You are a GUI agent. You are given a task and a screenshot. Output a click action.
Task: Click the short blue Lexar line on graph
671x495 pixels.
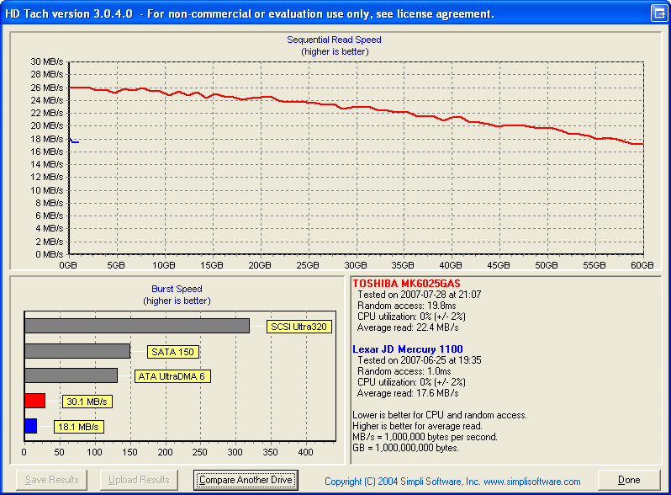[x=74, y=141]
